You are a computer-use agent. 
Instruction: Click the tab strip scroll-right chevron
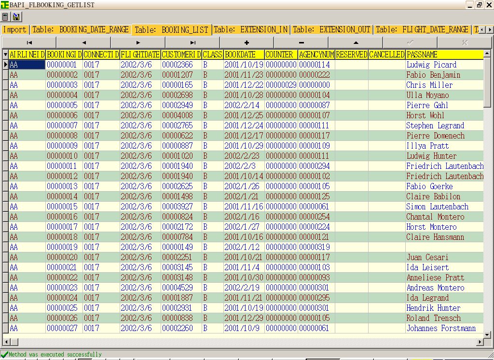coord(491,29)
